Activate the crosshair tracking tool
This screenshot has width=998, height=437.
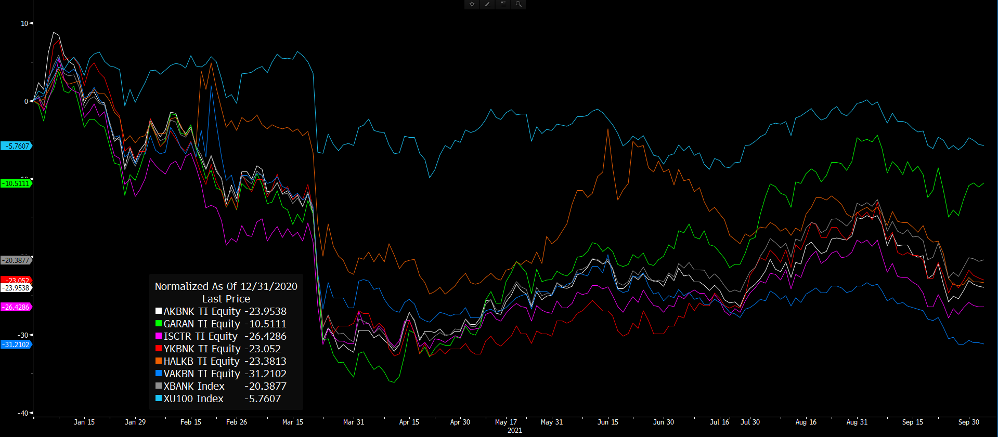coord(472,4)
